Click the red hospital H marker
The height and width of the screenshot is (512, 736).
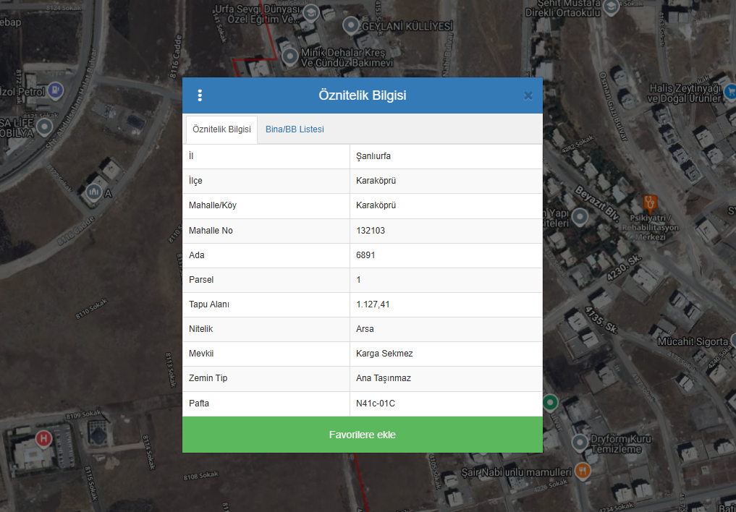pos(44,438)
